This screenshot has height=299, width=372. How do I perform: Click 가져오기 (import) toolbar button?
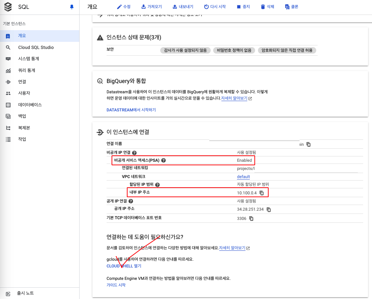click(x=151, y=7)
